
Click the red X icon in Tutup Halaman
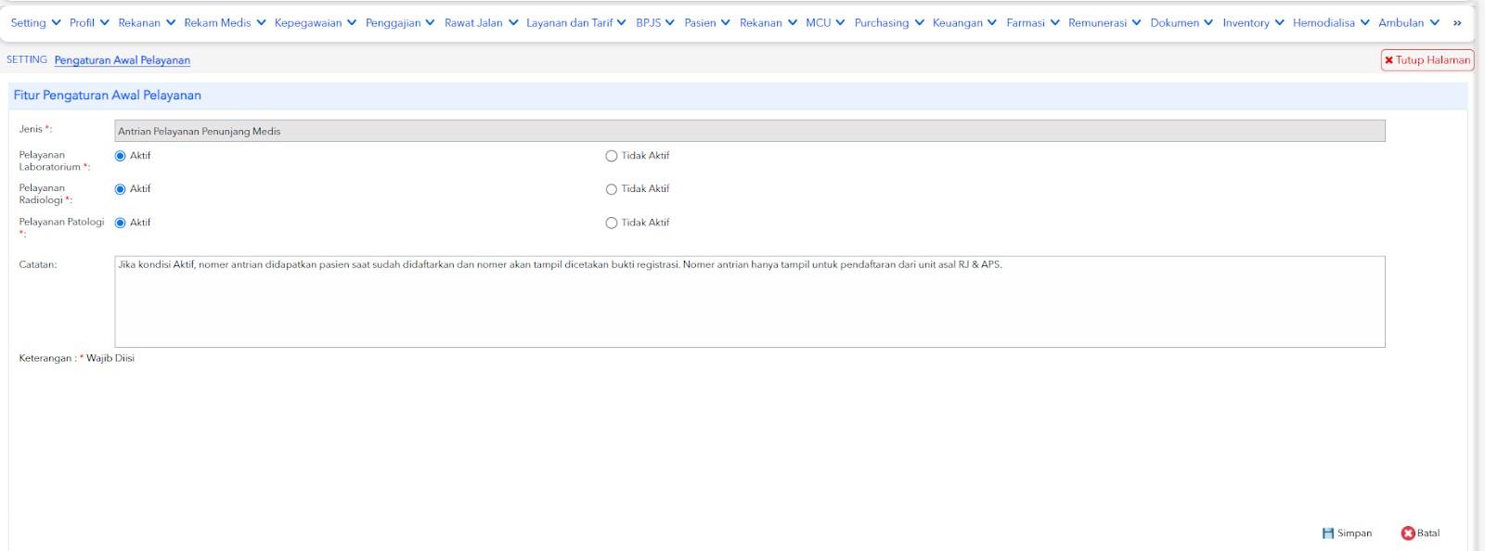click(1388, 60)
